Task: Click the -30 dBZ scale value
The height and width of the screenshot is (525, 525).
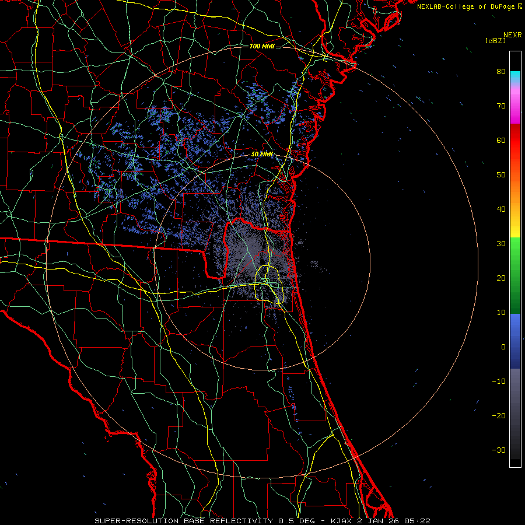Action: coord(499,450)
